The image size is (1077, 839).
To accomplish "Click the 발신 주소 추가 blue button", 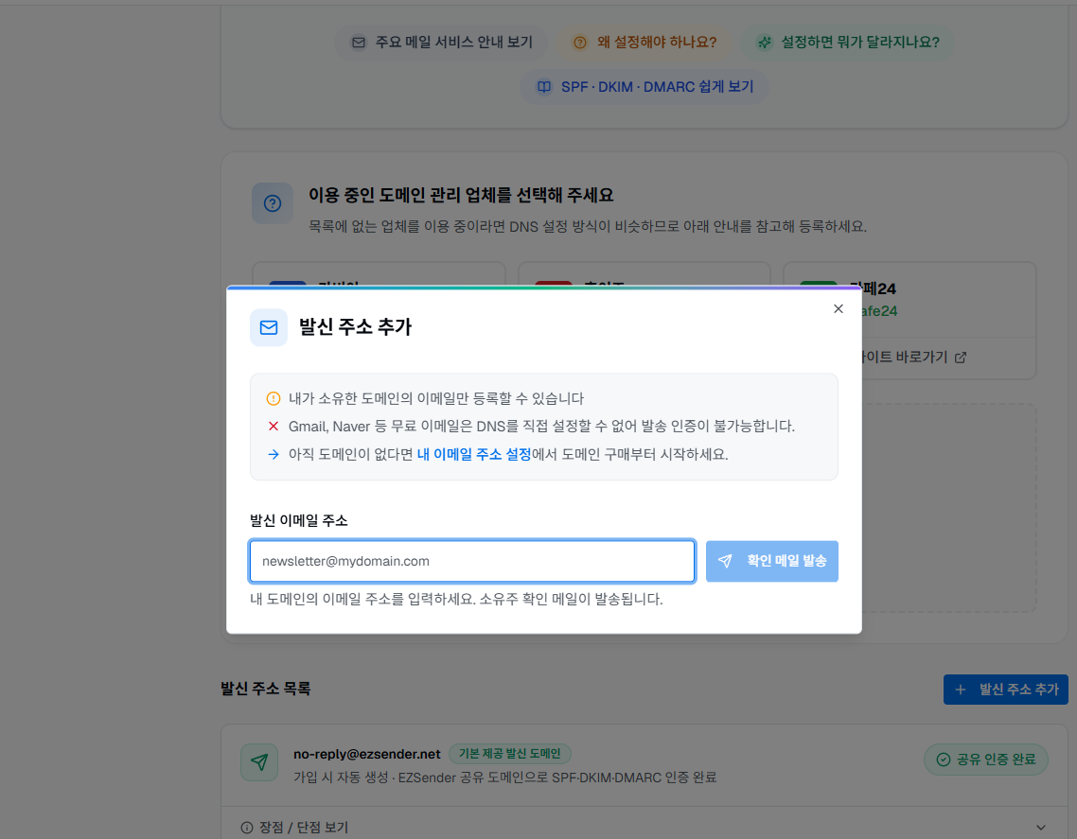I will click(1006, 690).
